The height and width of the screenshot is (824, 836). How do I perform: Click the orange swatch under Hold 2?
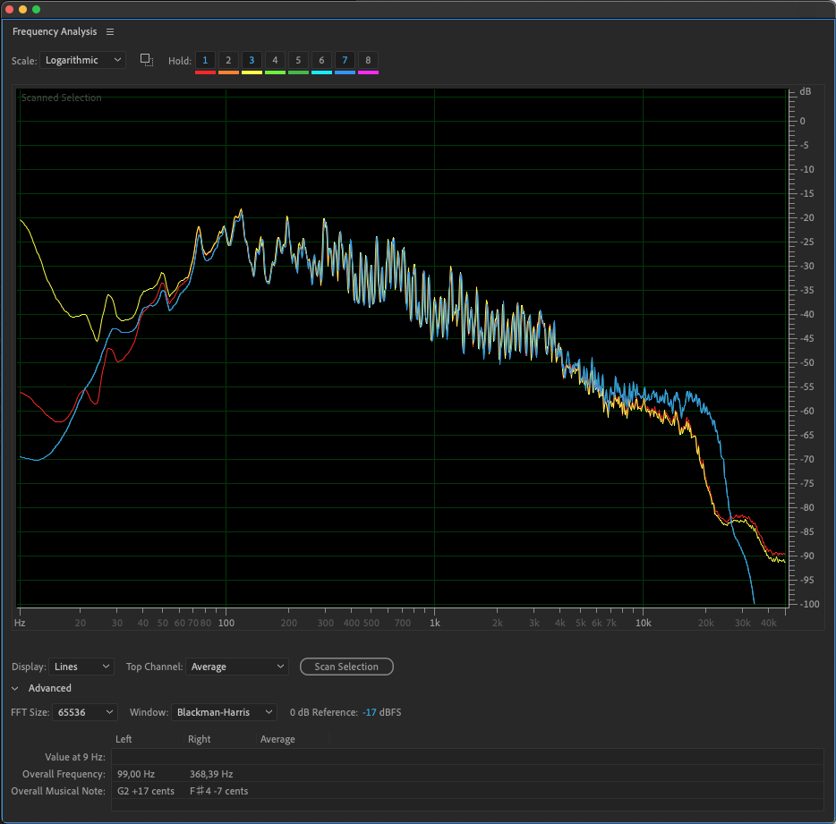point(228,72)
